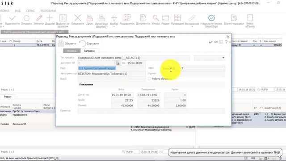286x161 pixels.
Task: Click the Відзначити checkmark toolbar icon
Action: point(12,18)
